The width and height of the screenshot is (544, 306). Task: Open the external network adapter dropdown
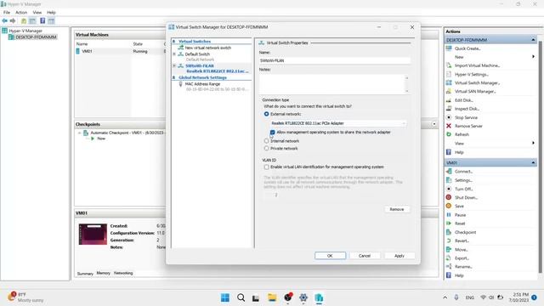(x=338, y=123)
